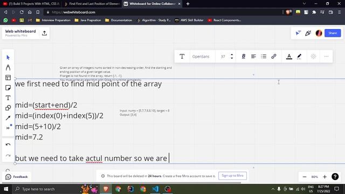Image resolution: width=345 pixels, height=194 pixels.
Task: Show hidden system tray icons
Action: tap(273, 189)
